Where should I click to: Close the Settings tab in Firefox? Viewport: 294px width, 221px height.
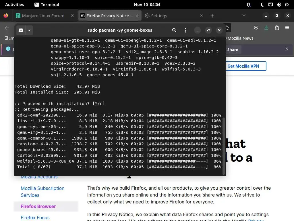(201, 16)
